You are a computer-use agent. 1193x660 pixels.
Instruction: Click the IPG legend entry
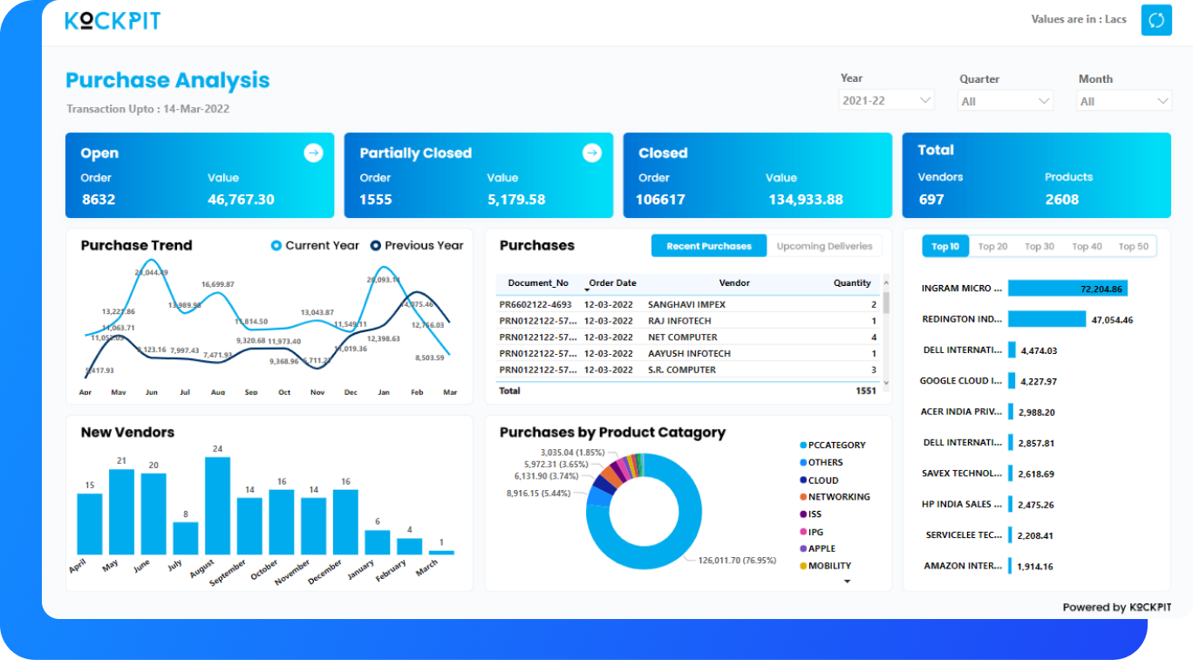tap(810, 532)
